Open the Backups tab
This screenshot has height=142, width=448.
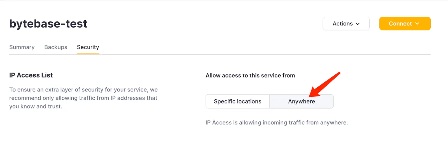point(56,47)
